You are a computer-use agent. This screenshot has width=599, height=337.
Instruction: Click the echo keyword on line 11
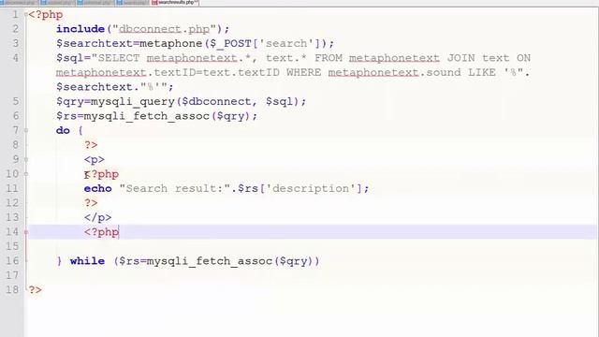tap(97, 188)
